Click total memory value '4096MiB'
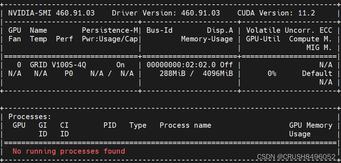The image size is (341, 163). pyautogui.click(x=218, y=73)
